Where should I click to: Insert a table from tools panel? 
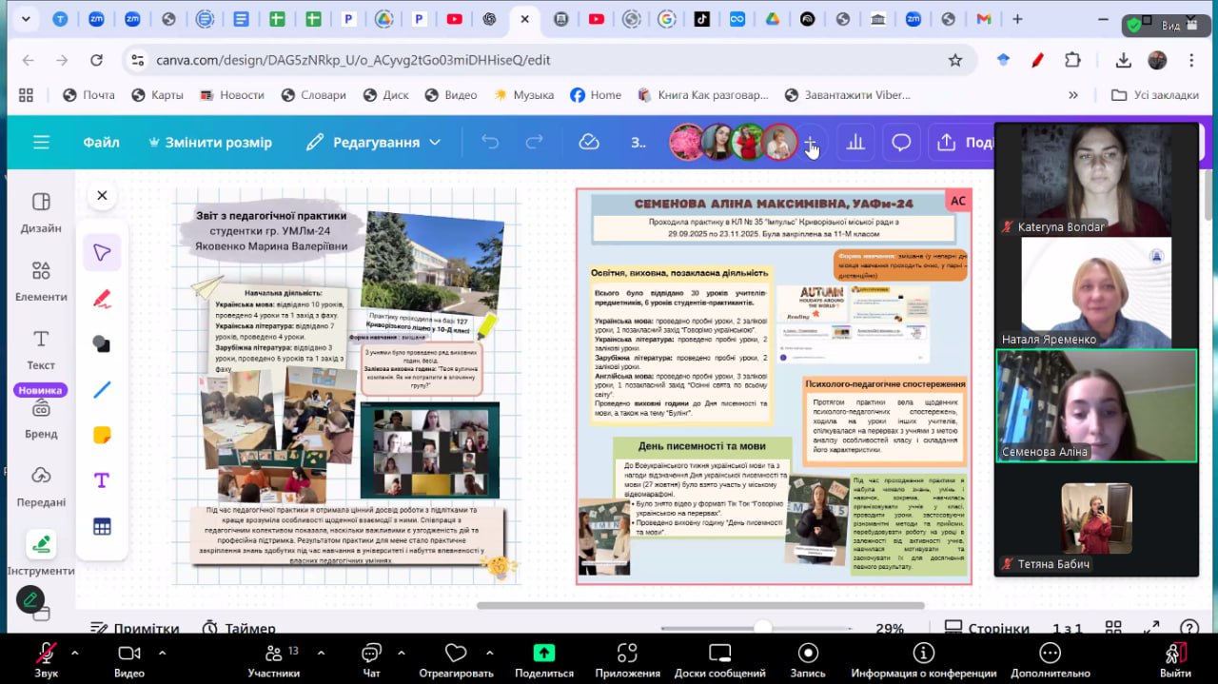pyautogui.click(x=102, y=526)
